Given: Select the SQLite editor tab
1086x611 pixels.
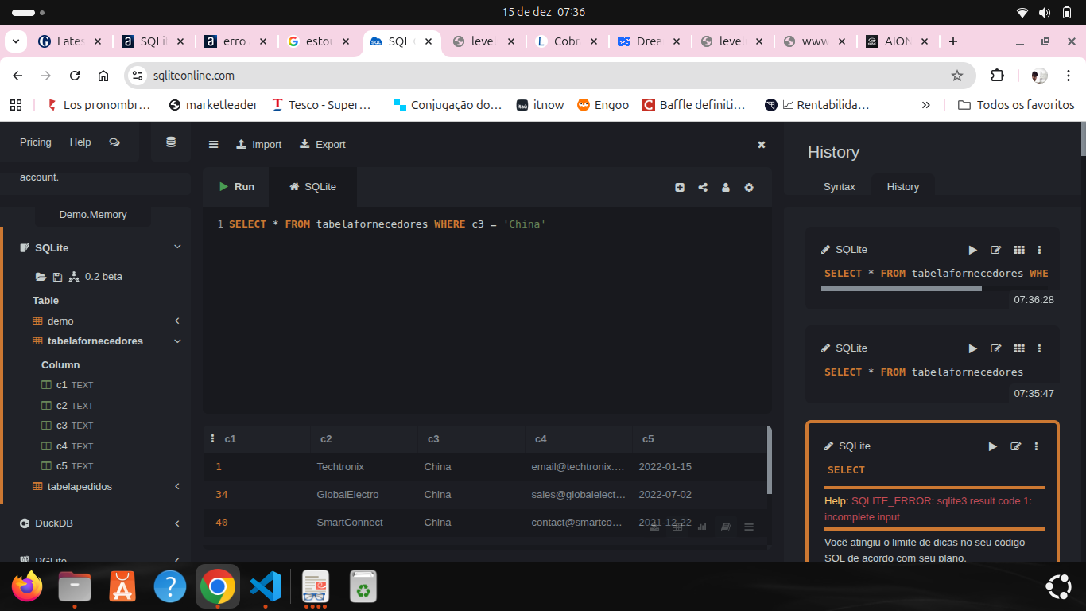Looking at the screenshot, I should tap(312, 187).
